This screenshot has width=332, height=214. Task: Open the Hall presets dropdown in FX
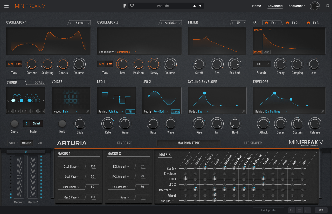pos(261,64)
